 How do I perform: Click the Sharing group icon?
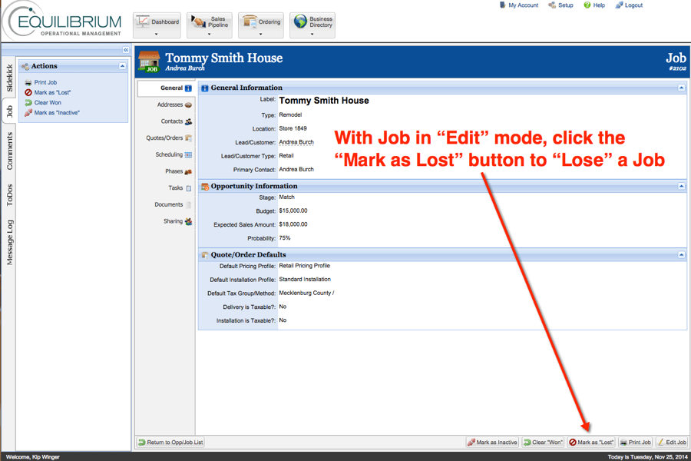(x=188, y=221)
